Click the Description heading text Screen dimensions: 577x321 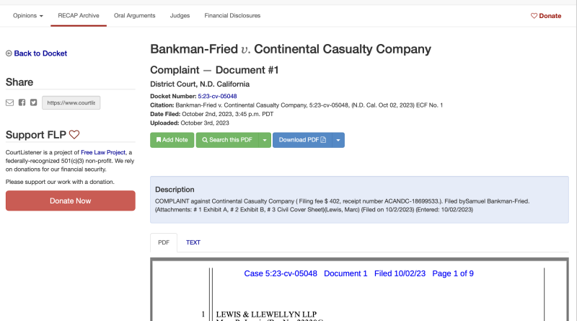point(175,190)
